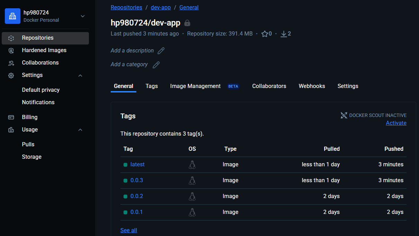Open Repositories in the sidebar
The height and width of the screenshot is (236, 419).
point(45,38)
